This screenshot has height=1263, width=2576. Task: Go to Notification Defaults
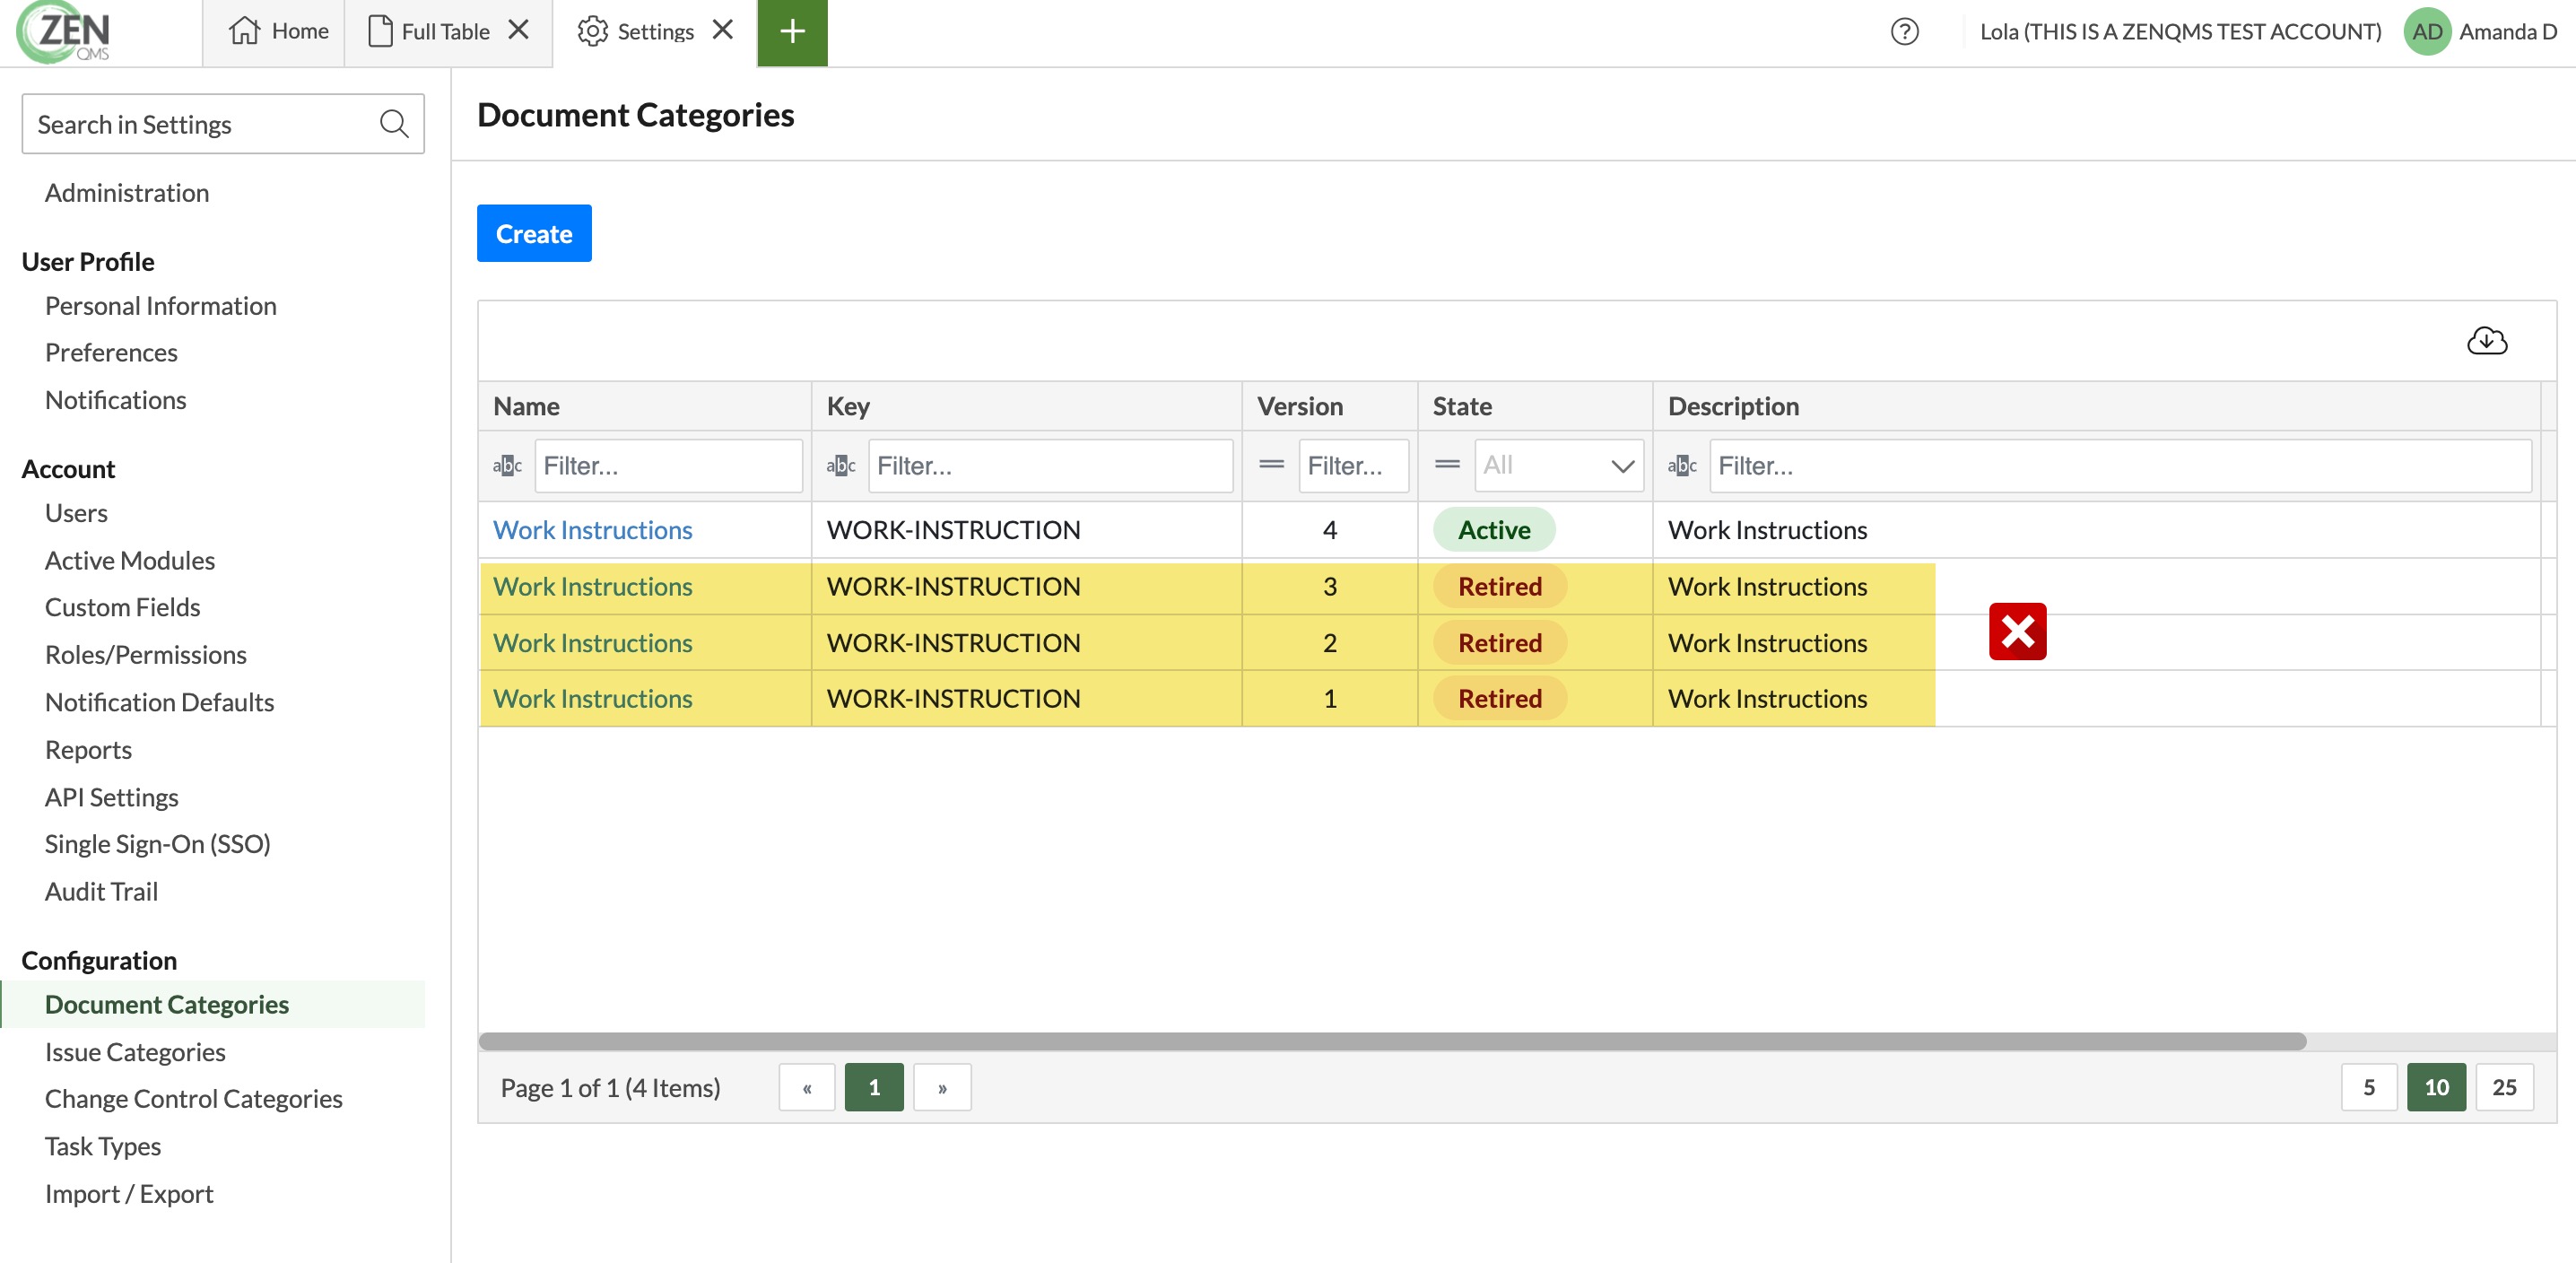[160, 702]
